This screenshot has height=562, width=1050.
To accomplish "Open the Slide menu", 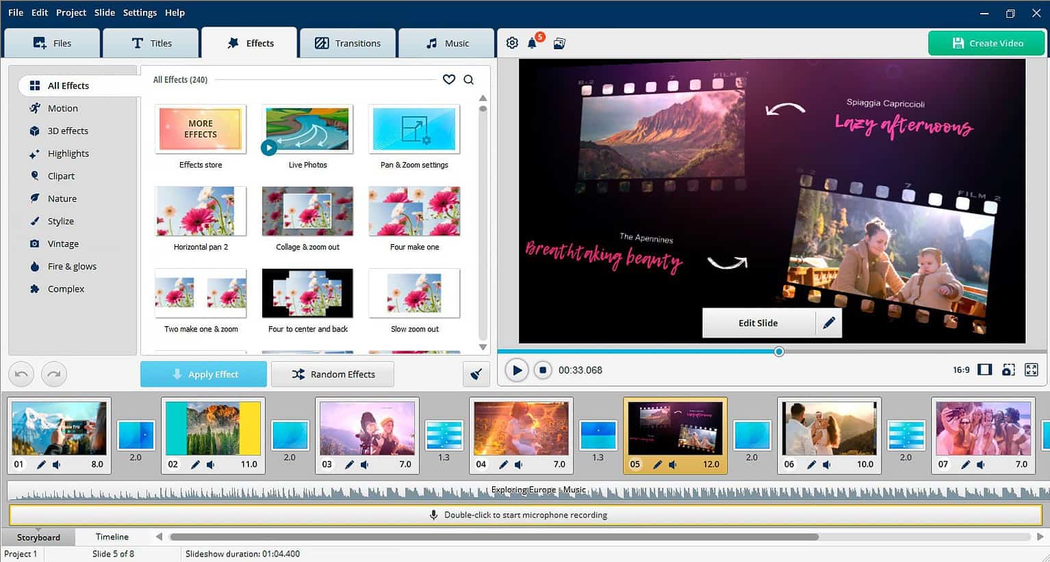I will point(104,12).
